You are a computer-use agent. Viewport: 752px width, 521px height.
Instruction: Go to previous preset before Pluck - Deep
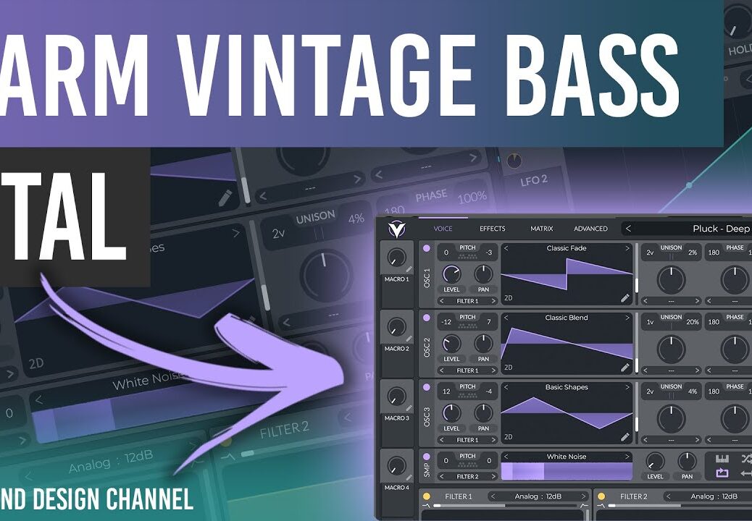[628, 229]
